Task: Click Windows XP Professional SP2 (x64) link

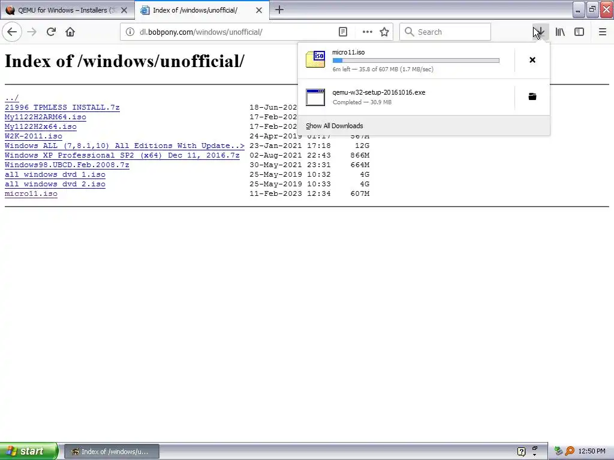Action: [122, 155]
